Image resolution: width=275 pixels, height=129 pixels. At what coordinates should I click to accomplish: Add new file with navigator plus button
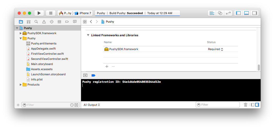click(18, 105)
